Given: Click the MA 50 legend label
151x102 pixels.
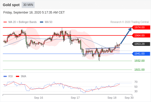Looking at the screenshot, I should click(x=49, y=22).
